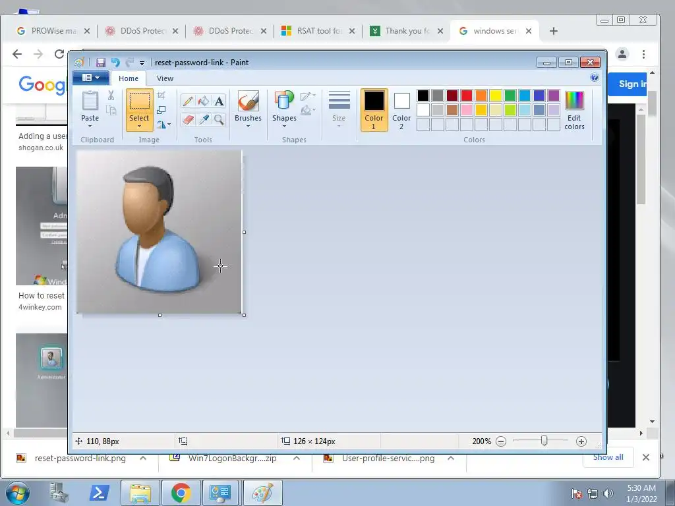Pick the yellow color swatch

click(496, 96)
